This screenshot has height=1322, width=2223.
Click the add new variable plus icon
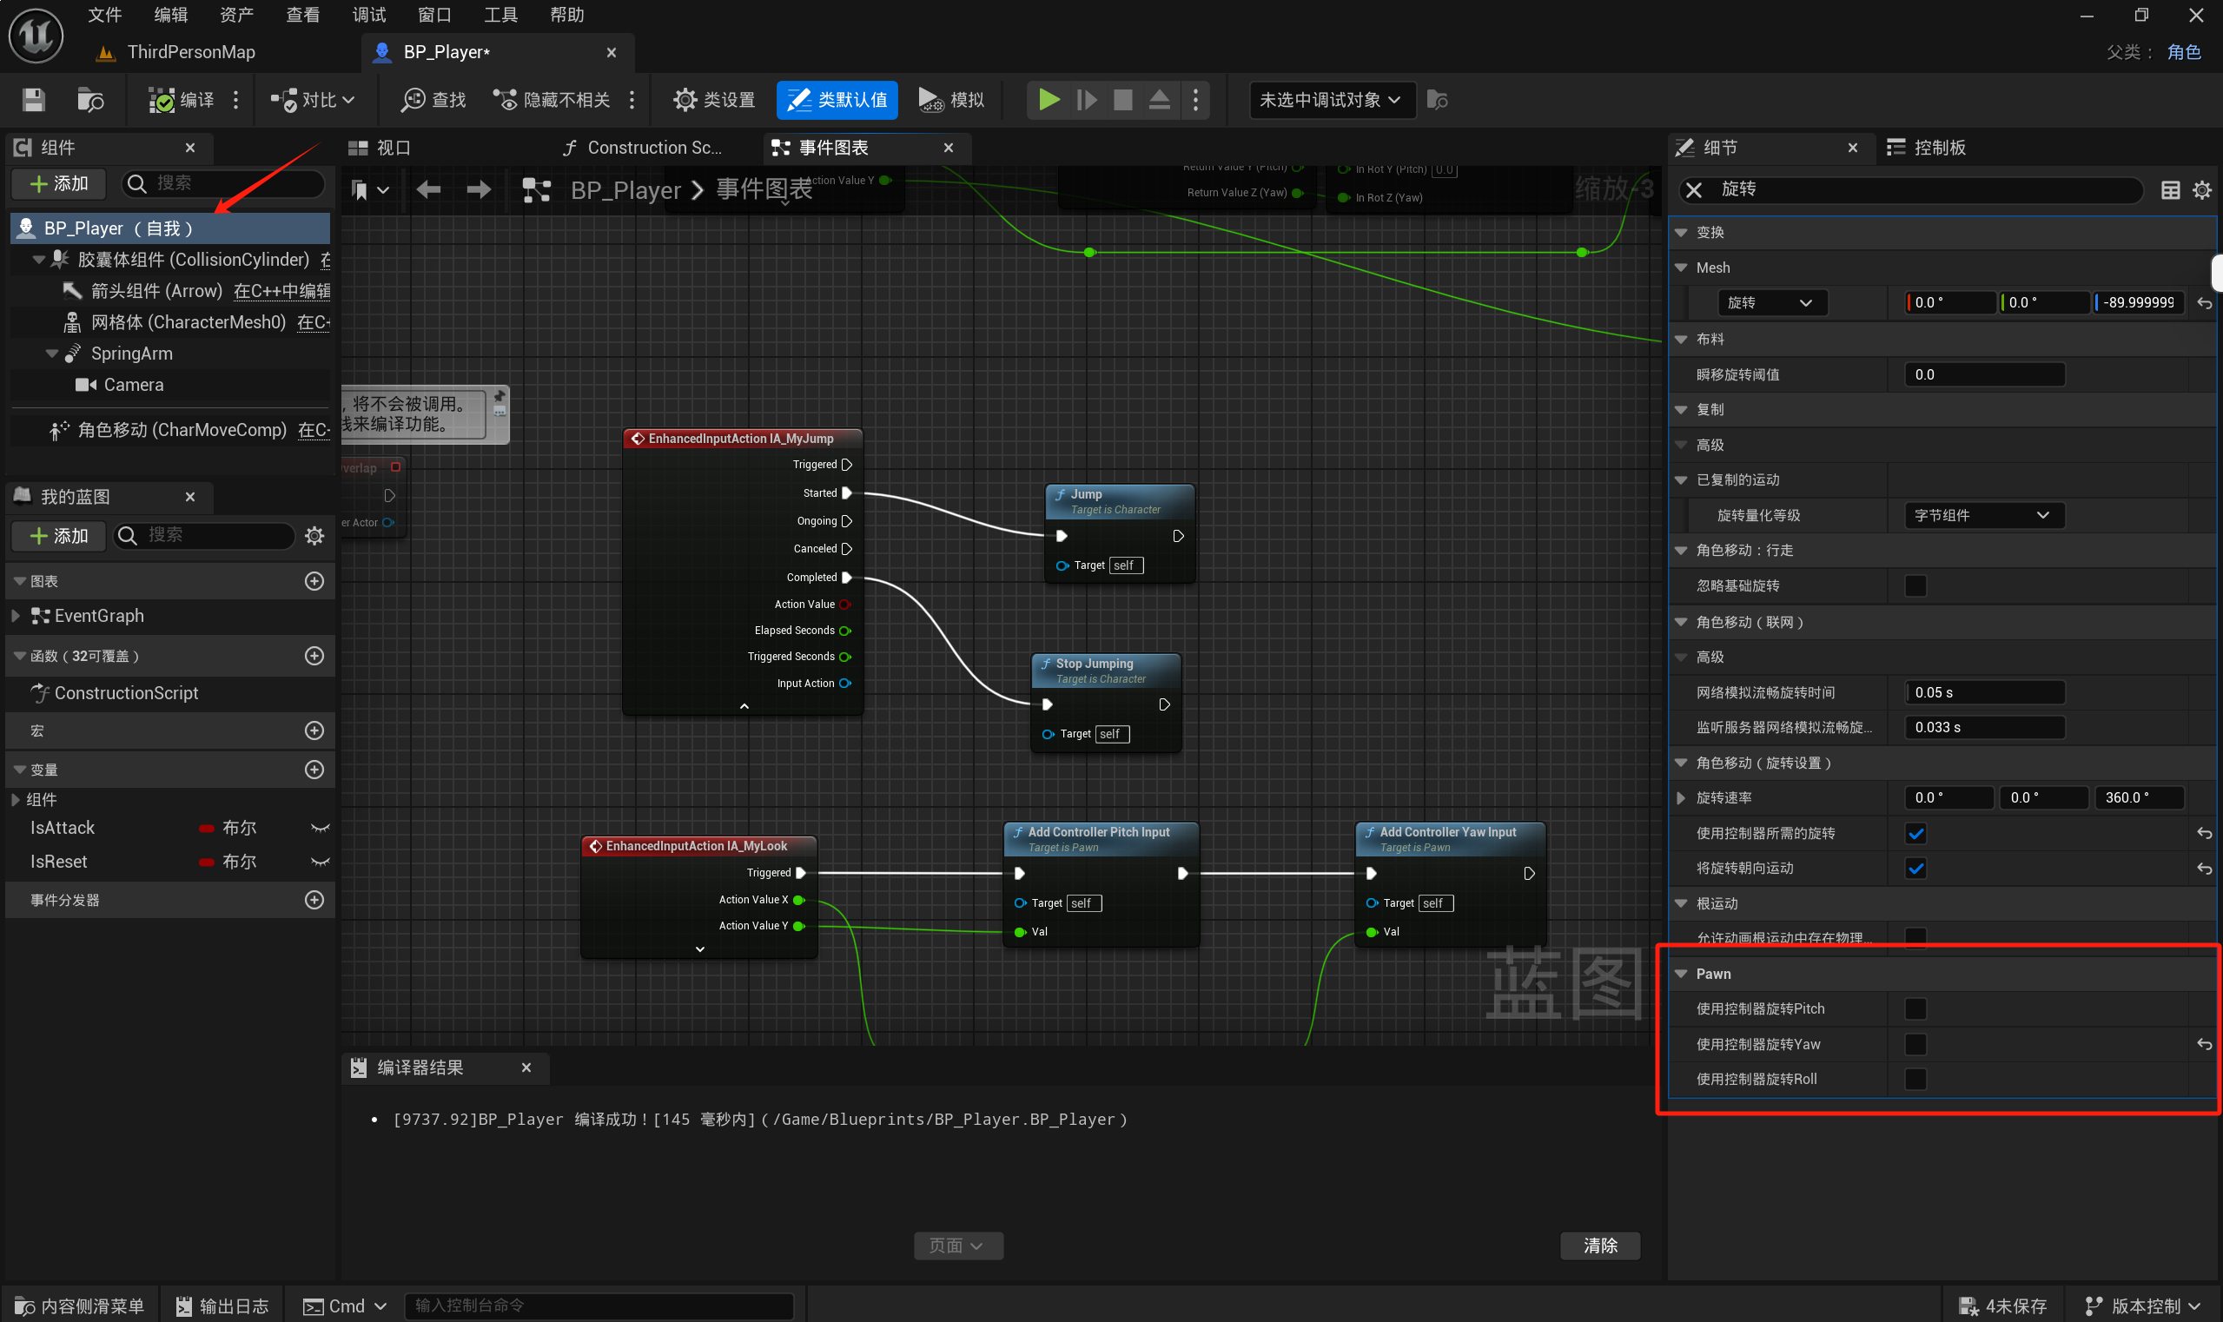[x=314, y=770]
